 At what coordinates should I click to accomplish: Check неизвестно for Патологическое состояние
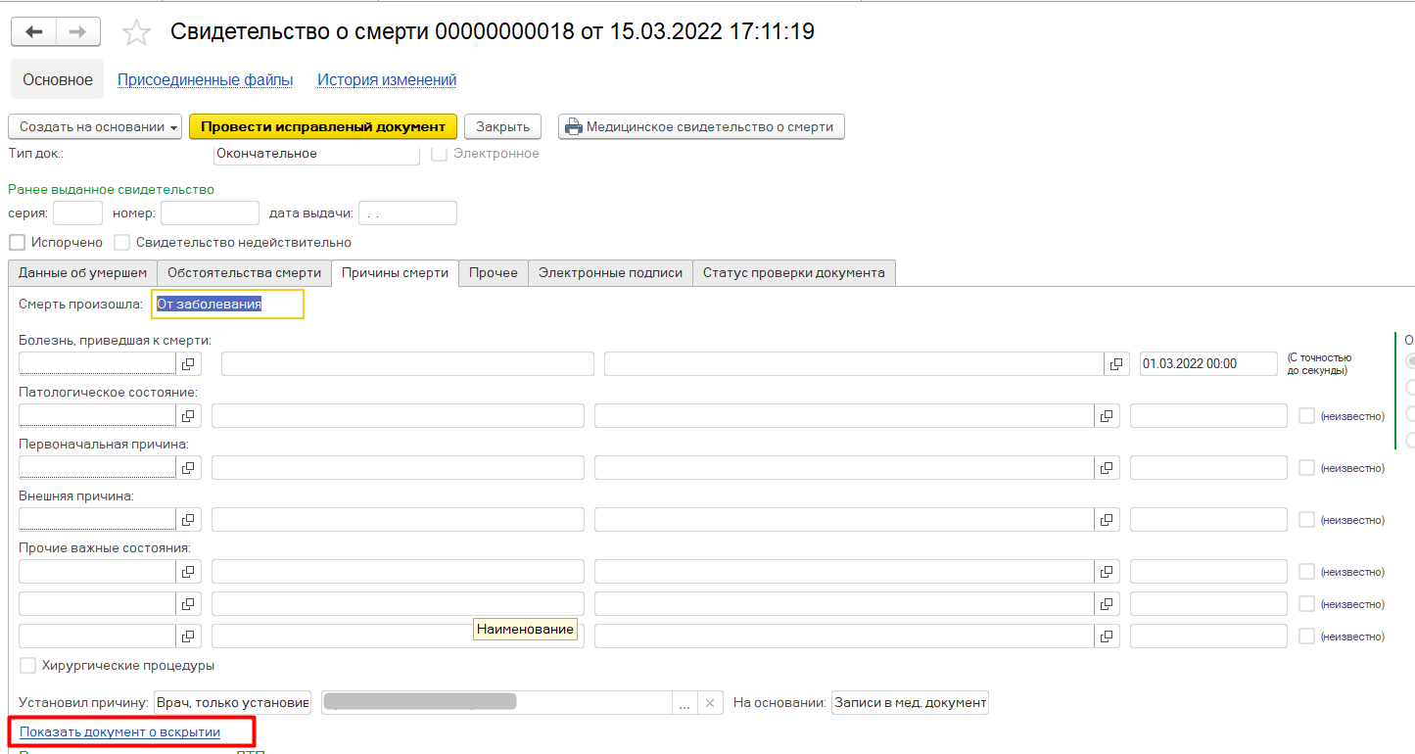tap(1306, 415)
